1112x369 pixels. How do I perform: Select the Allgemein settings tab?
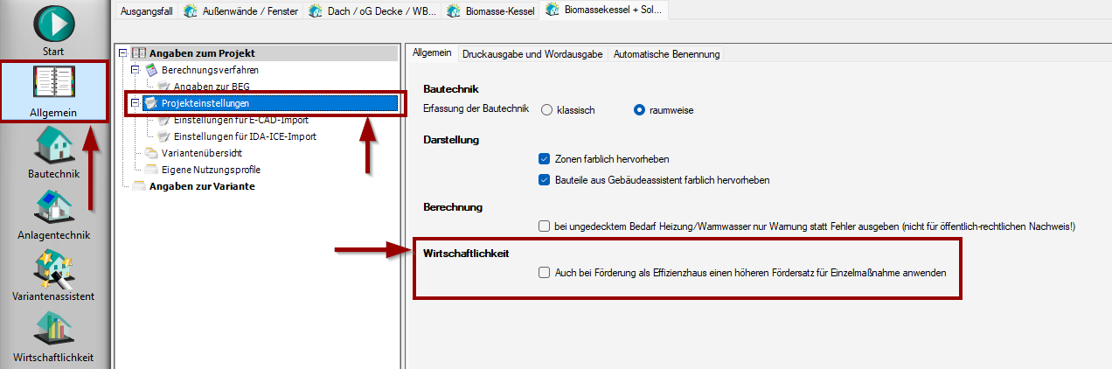point(431,53)
